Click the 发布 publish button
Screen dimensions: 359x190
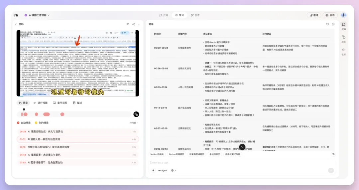330,15
